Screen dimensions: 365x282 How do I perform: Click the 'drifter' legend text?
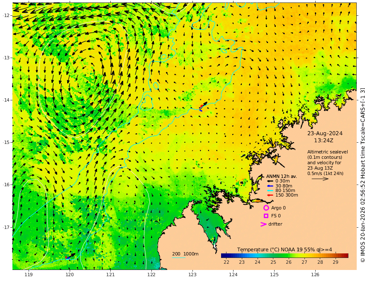click(x=275, y=224)
